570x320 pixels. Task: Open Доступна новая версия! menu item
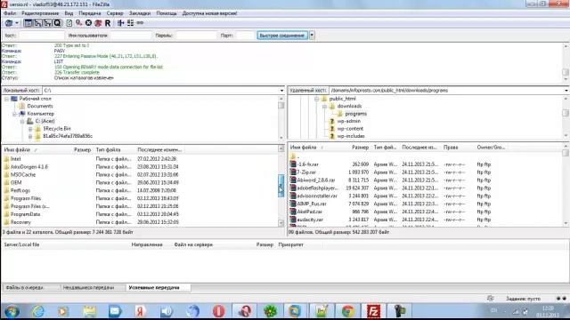point(209,13)
